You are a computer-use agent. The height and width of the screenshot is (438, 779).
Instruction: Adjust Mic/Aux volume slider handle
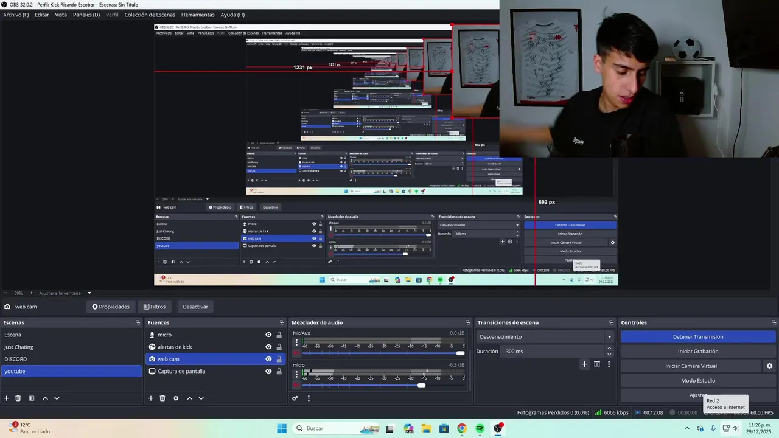click(x=461, y=353)
